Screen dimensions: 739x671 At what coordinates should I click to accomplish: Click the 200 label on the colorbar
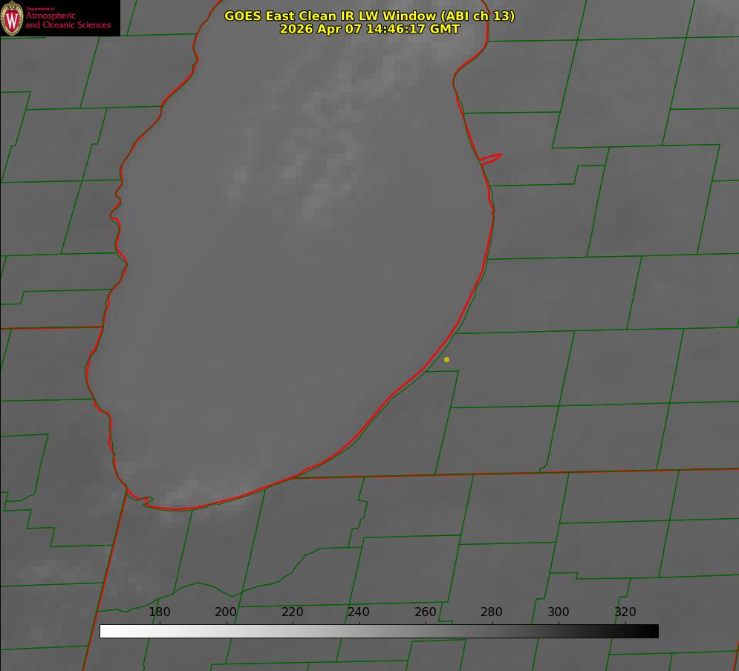[226, 612]
